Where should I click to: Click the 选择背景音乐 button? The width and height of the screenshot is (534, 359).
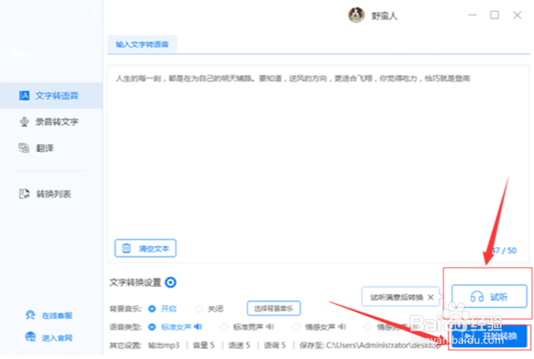click(x=273, y=308)
